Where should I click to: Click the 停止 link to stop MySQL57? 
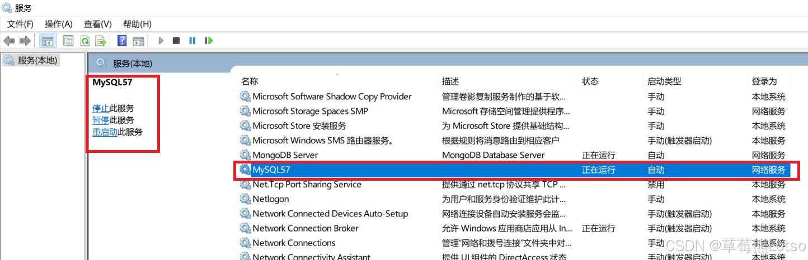point(101,108)
